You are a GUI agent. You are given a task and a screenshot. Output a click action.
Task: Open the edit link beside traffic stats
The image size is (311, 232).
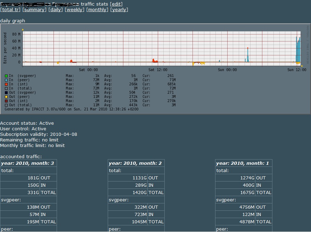(116, 4)
